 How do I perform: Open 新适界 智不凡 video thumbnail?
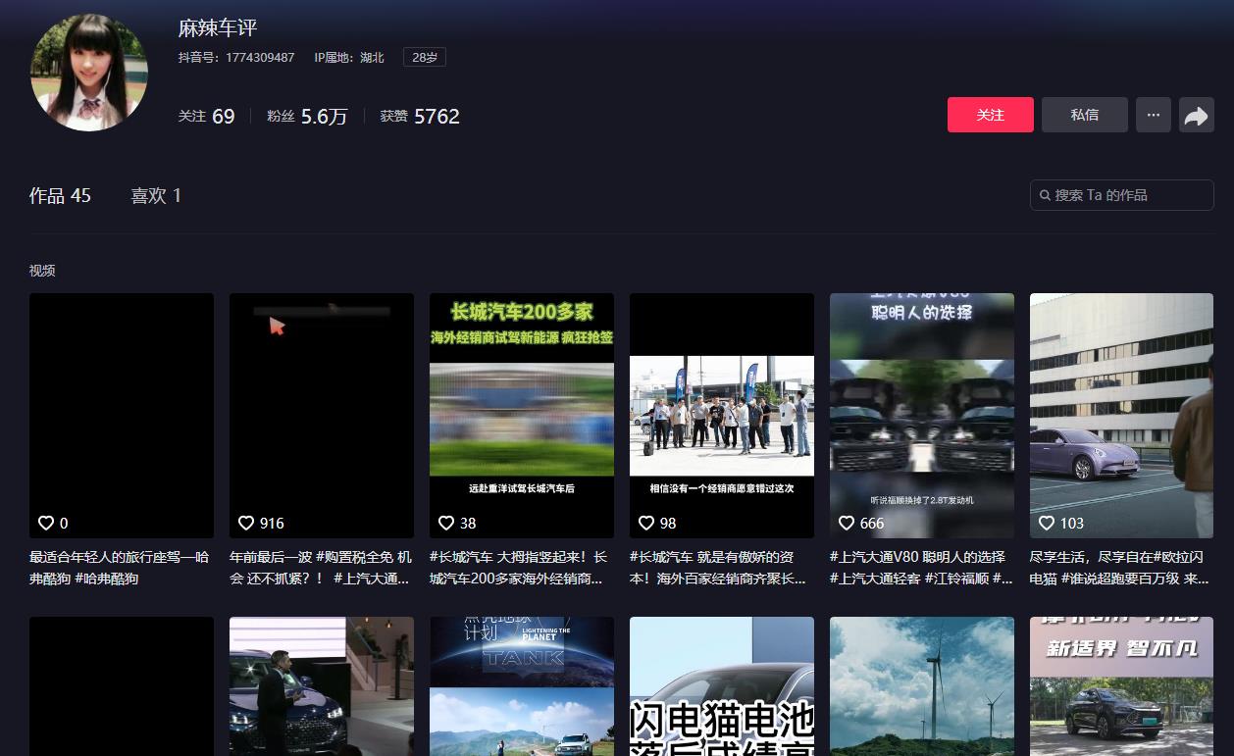tap(1122, 686)
